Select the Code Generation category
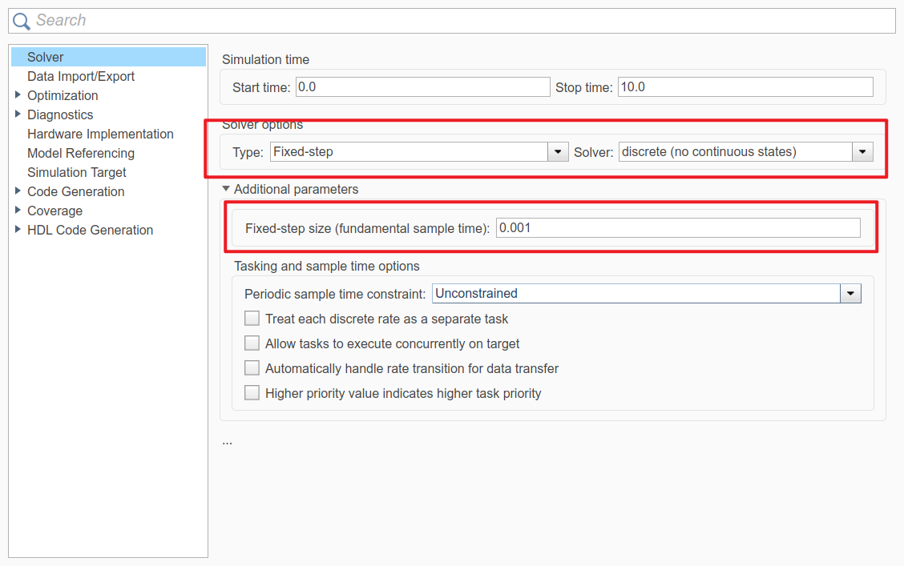This screenshot has height=566, width=904. point(75,192)
